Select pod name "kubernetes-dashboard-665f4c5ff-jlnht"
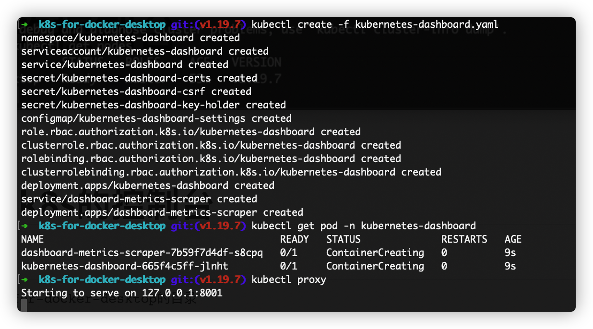The width and height of the screenshot is (593, 329). point(124,266)
